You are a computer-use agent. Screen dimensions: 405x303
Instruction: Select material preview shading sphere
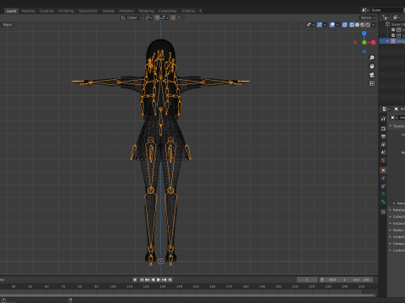(x=363, y=24)
